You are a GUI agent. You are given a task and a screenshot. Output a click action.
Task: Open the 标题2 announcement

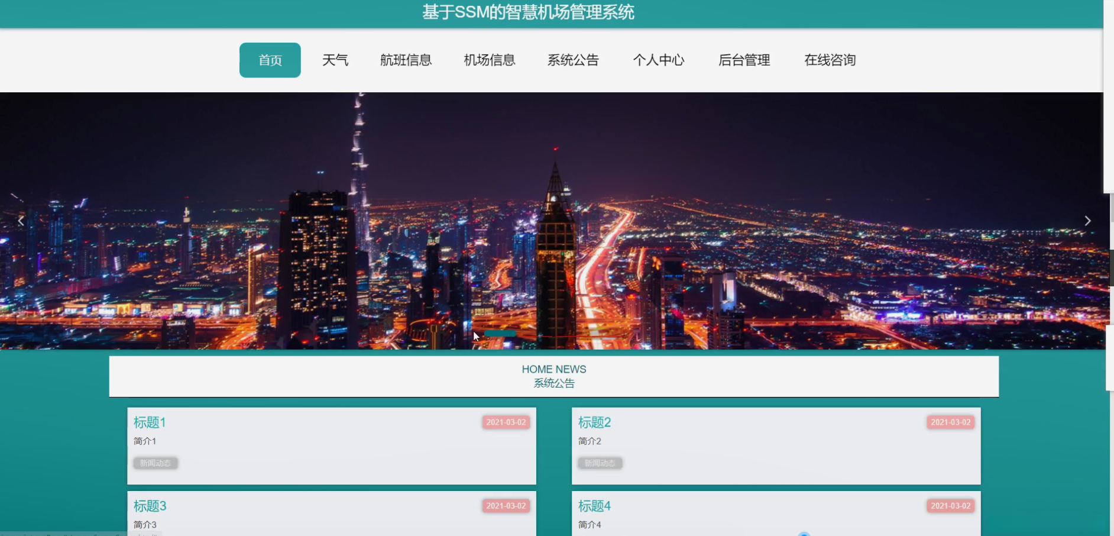(x=594, y=422)
